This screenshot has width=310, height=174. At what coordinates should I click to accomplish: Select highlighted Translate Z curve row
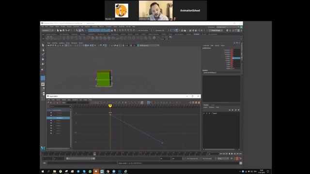pyautogui.click(x=58, y=118)
